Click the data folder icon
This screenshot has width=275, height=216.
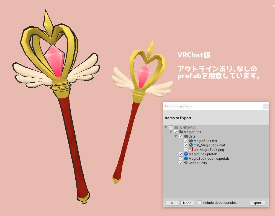pyautogui.click(x=186, y=136)
